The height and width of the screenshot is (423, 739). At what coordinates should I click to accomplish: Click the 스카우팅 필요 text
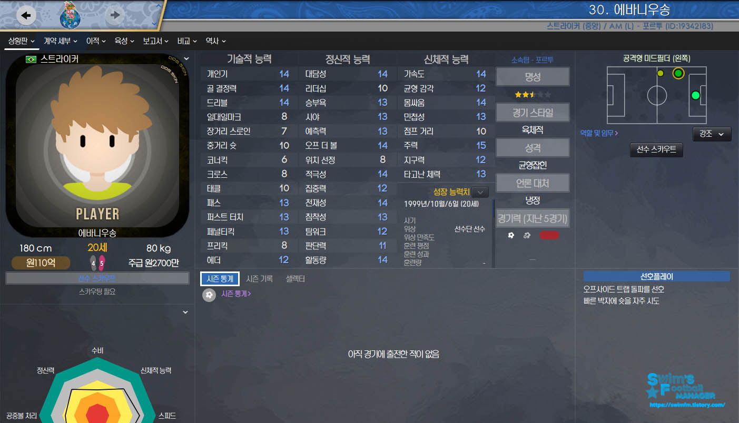click(x=97, y=291)
